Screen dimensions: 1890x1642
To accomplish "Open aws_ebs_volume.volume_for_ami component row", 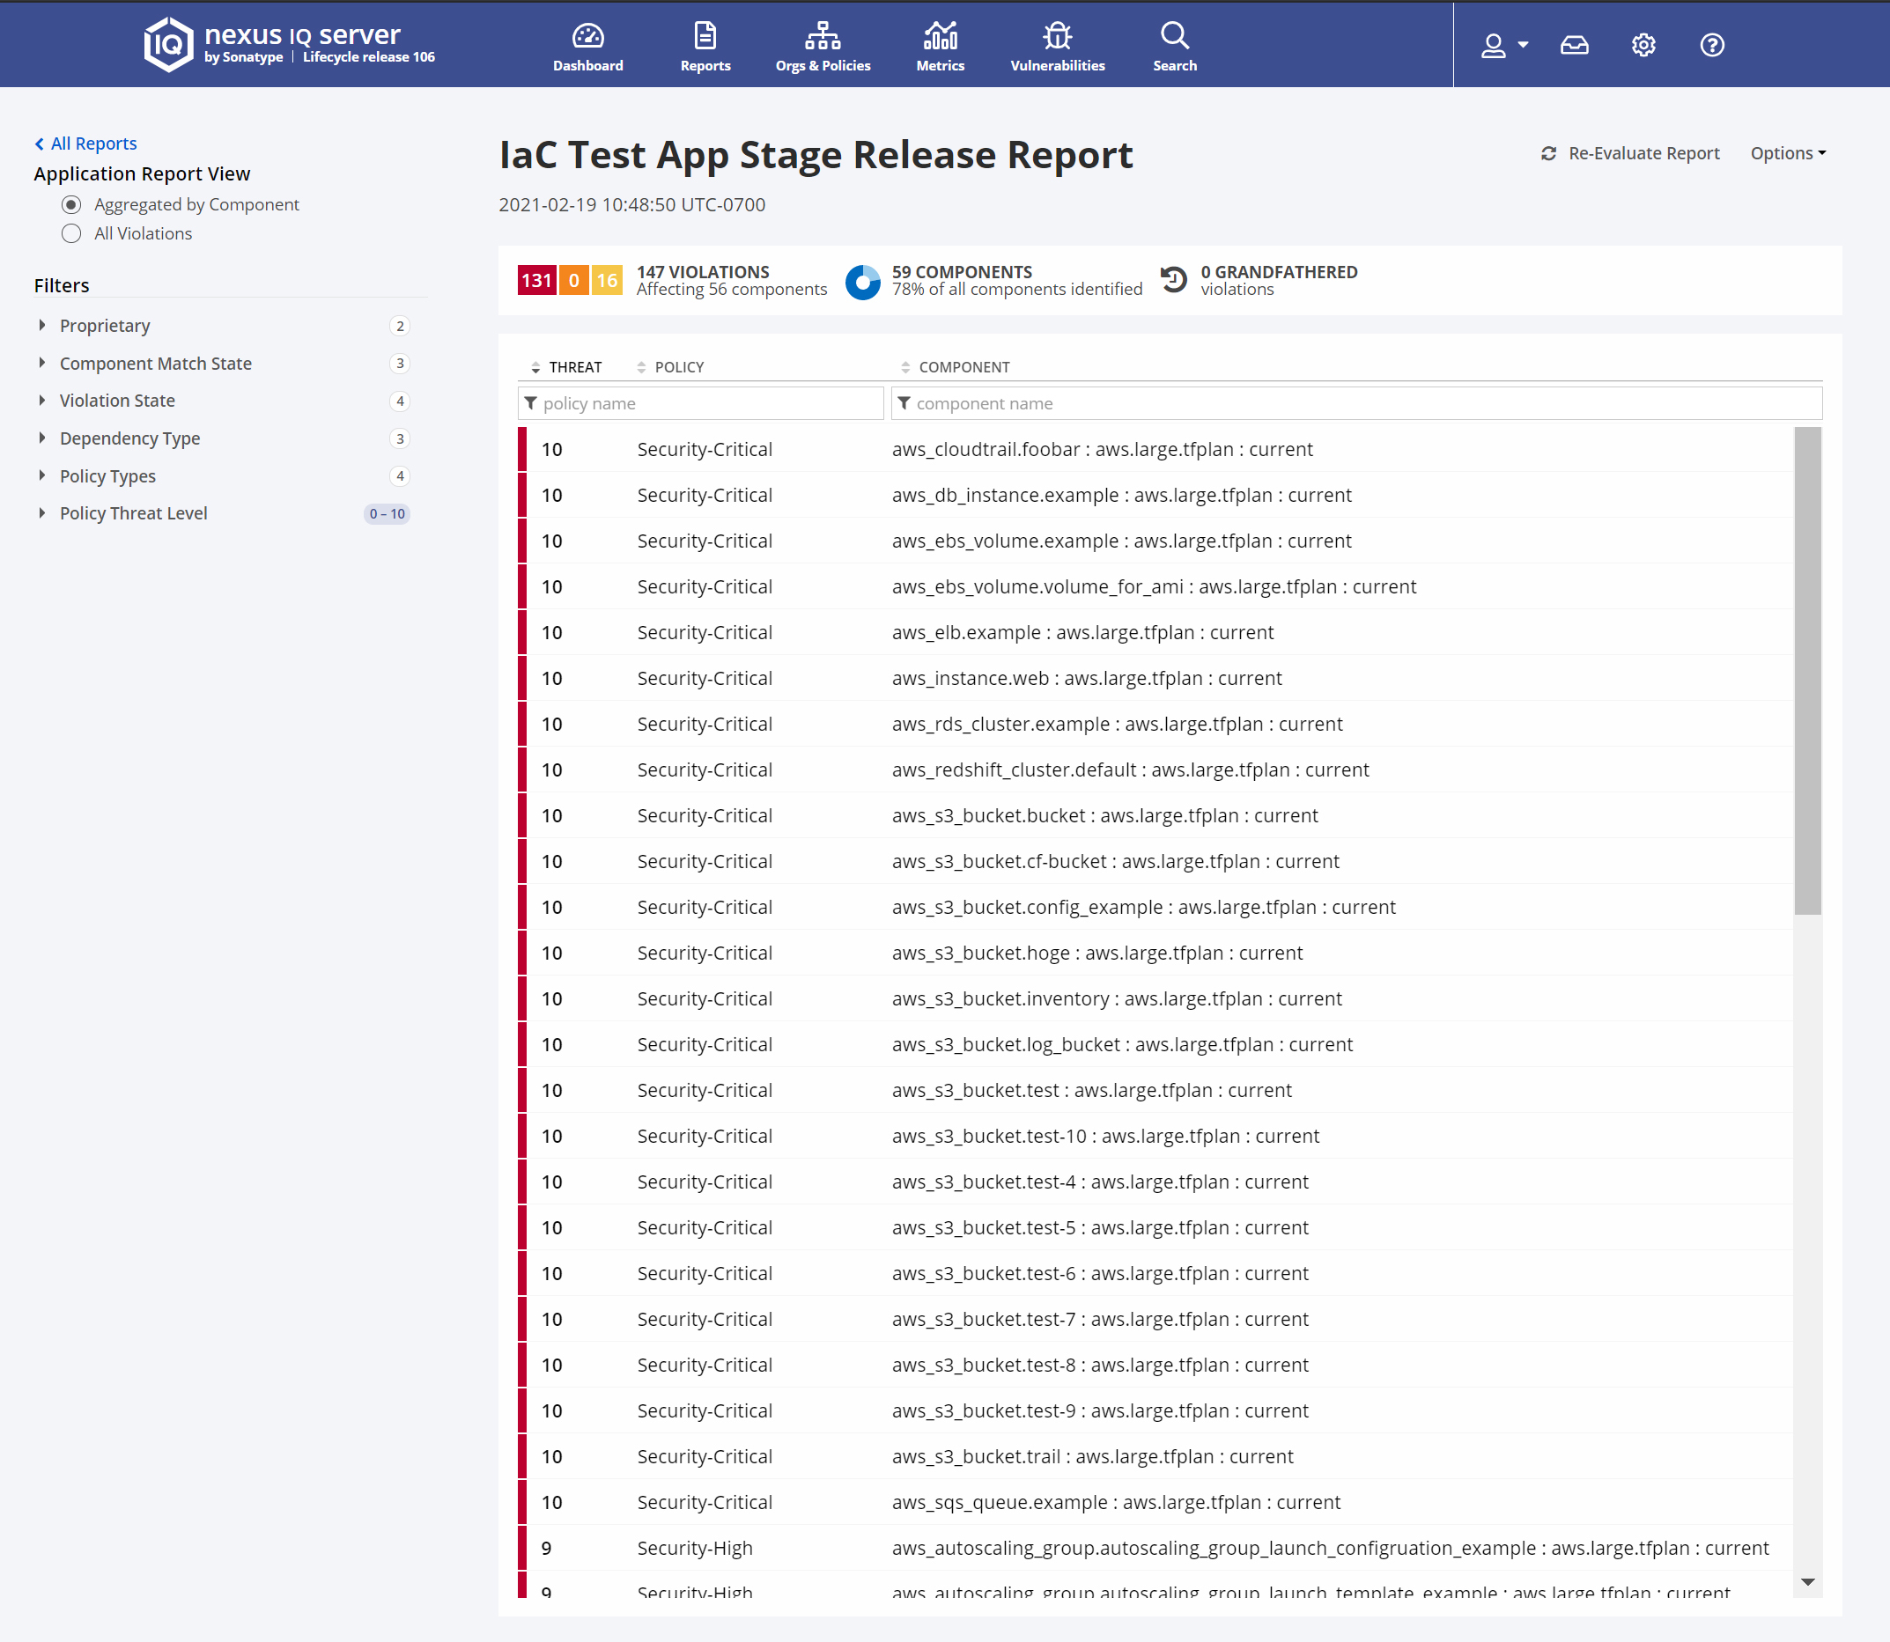I will [x=1155, y=586].
